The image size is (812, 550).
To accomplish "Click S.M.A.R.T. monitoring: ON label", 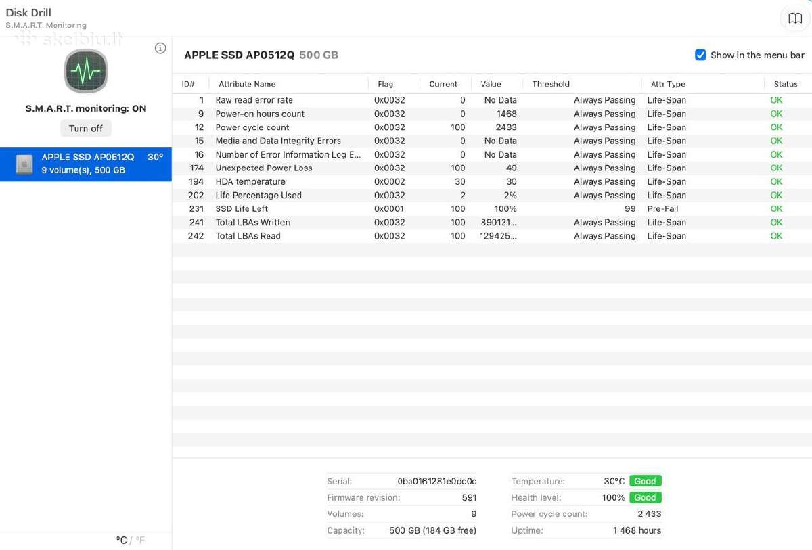I will pyautogui.click(x=86, y=108).
